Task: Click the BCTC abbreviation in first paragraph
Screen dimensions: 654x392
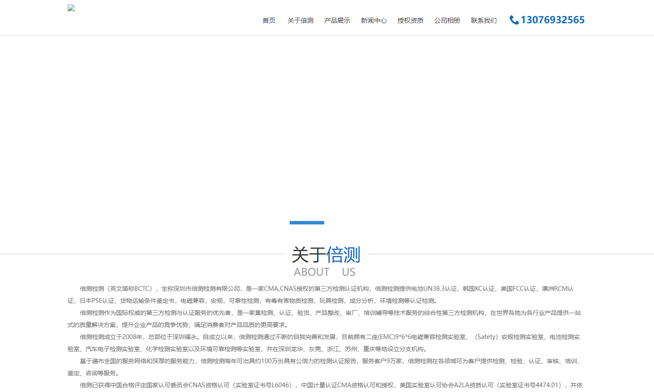Action: (x=143, y=289)
